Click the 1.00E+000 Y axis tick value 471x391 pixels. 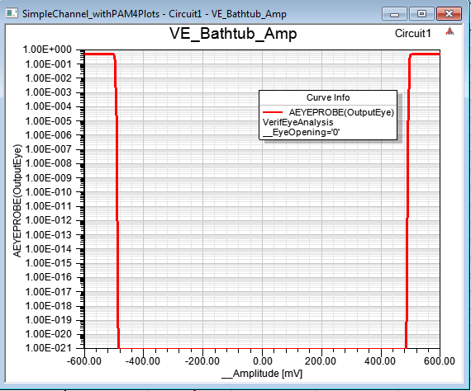pos(47,49)
